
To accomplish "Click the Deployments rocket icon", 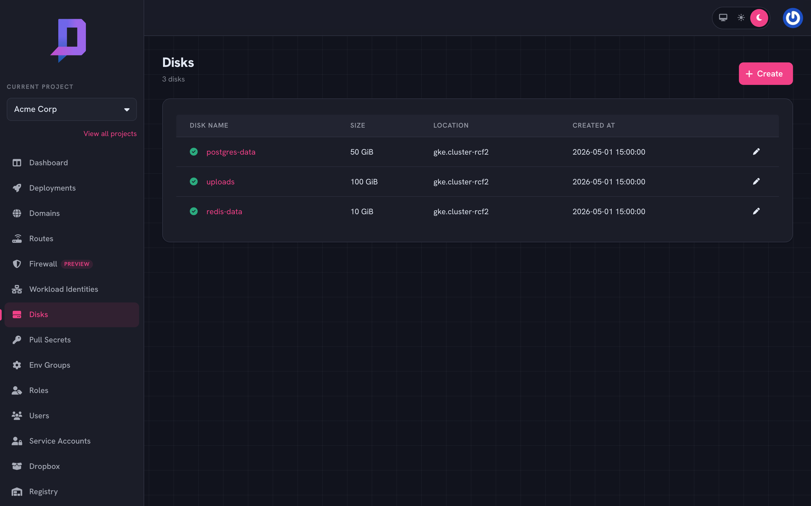I will [17, 188].
